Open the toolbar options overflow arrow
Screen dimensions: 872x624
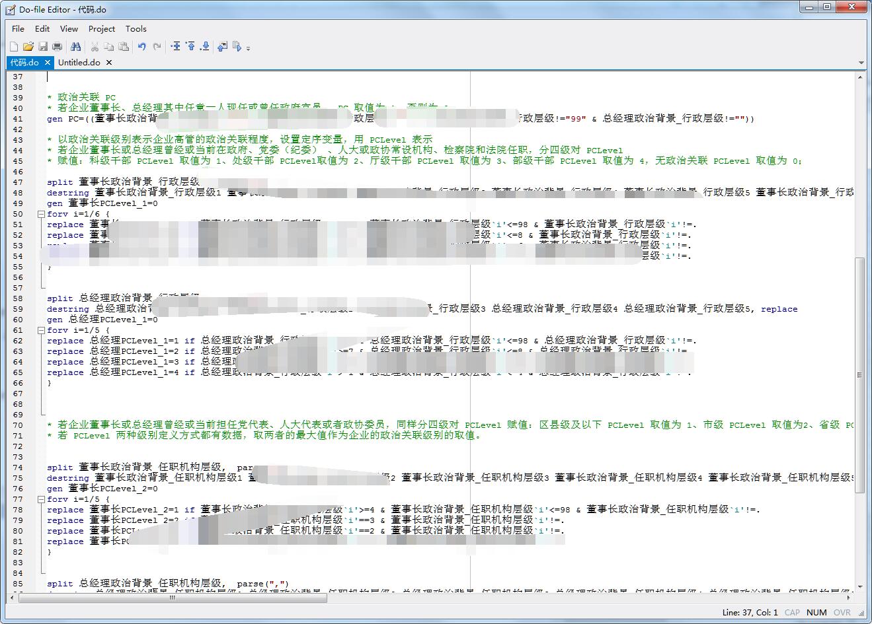click(x=249, y=48)
